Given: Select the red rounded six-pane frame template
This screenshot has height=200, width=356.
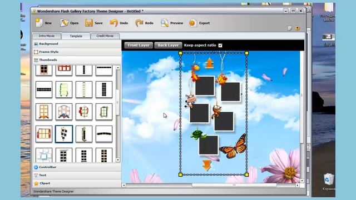Looking at the screenshot, I should point(44,134).
